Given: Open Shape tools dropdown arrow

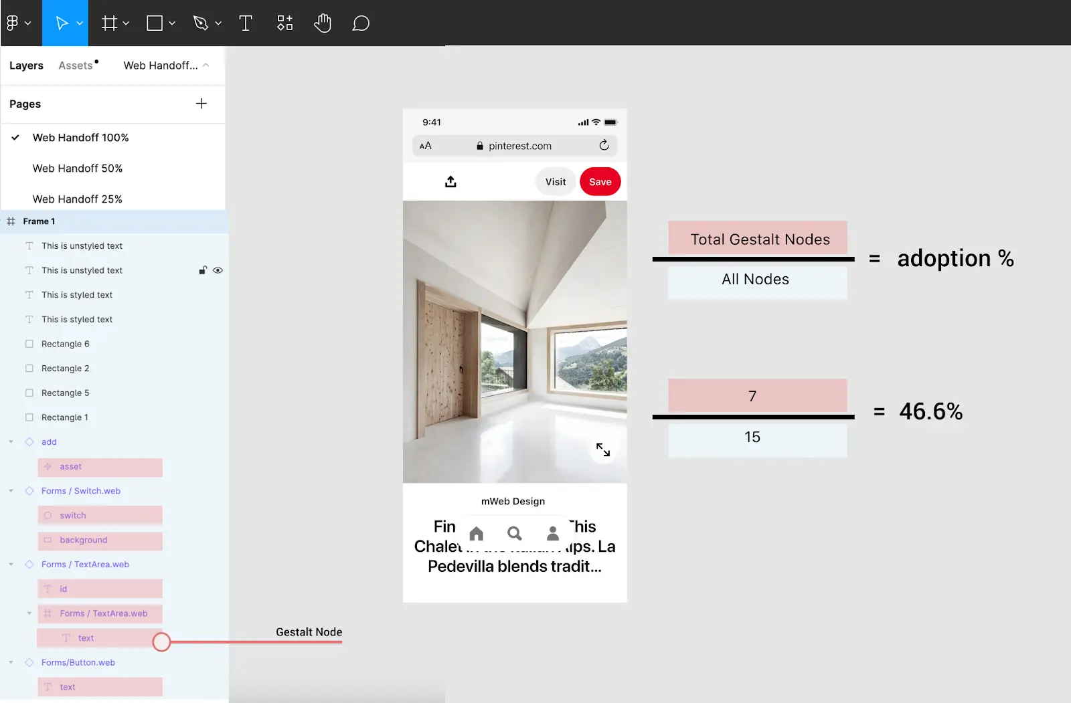Looking at the screenshot, I should pyautogui.click(x=172, y=23).
